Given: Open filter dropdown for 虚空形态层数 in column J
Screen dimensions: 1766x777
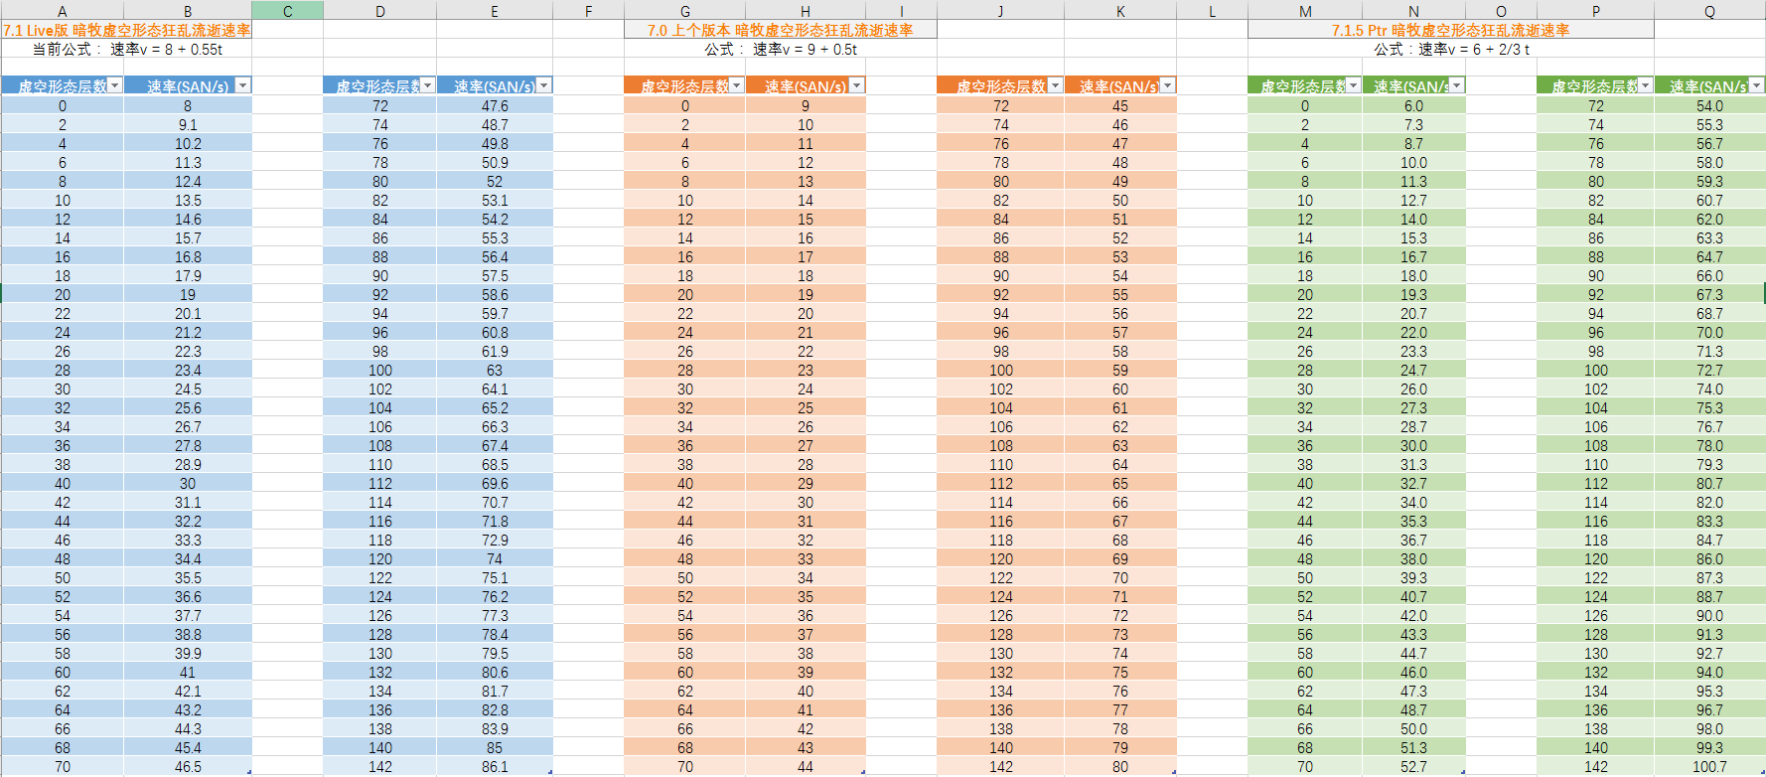Looking at the screenshot, I should click(1056, 86).
